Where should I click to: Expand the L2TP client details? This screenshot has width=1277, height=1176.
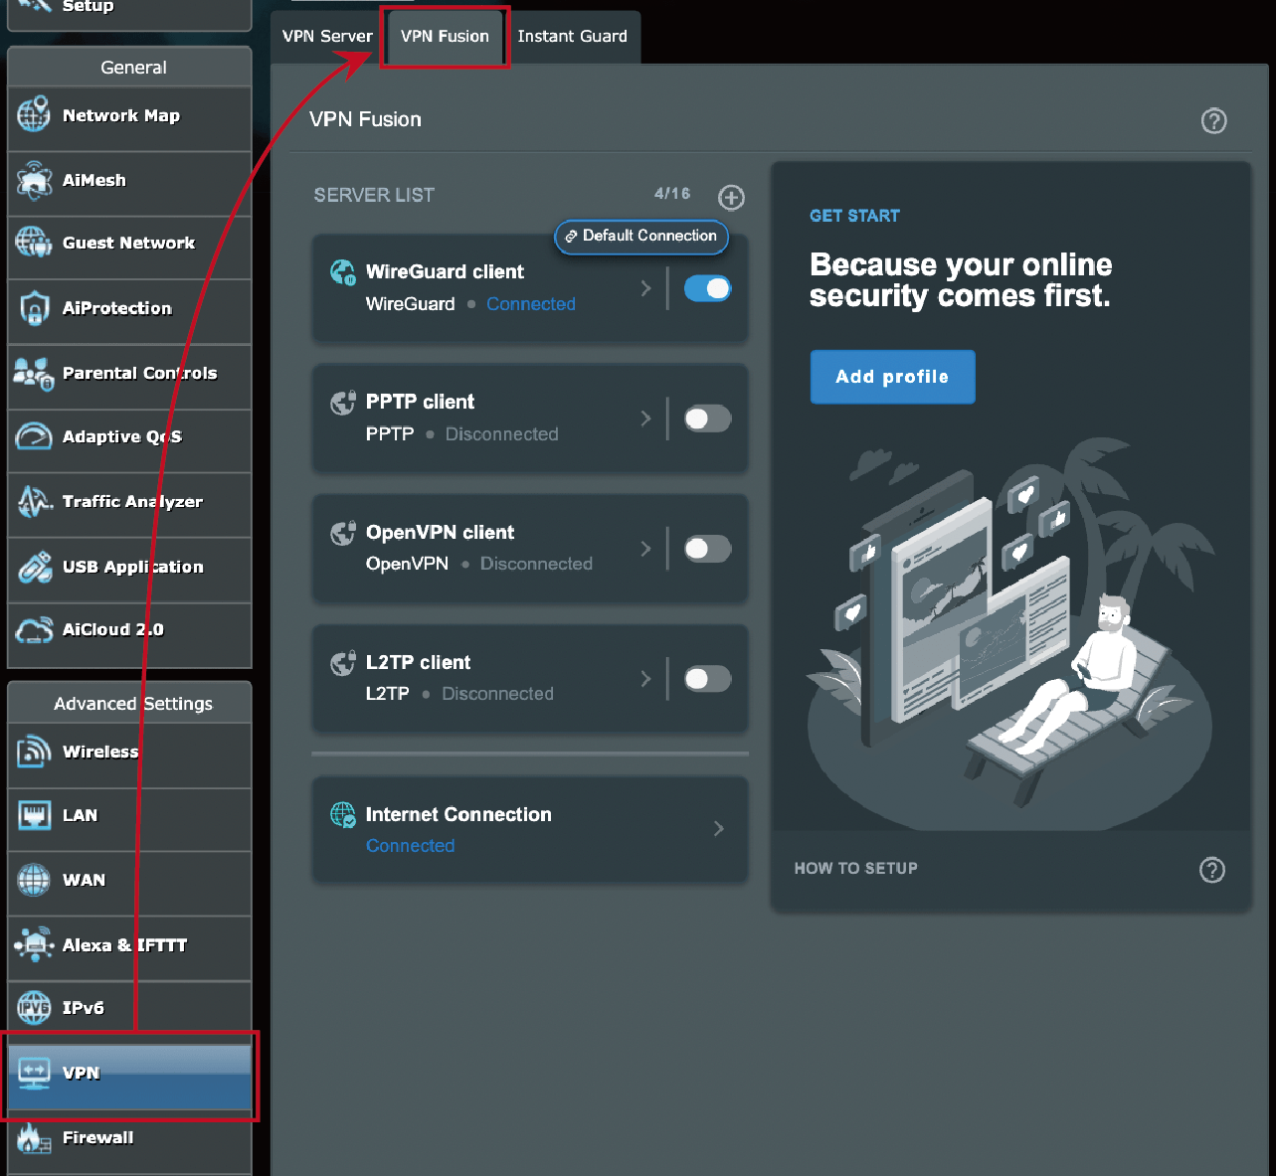pos(645,679)
